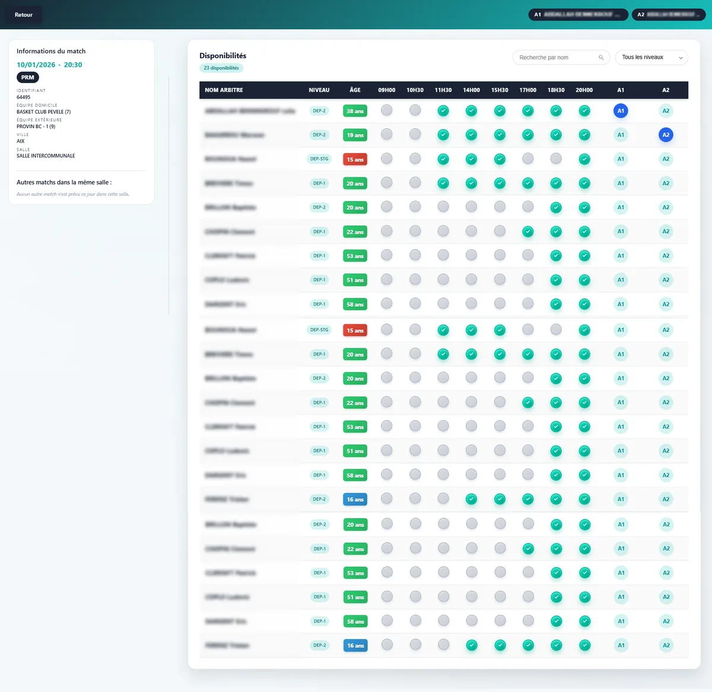This screenshot has height=692, width=712.
Task: Click the match date 10/01/2026 · 20:30
Action: click(49, 65)
